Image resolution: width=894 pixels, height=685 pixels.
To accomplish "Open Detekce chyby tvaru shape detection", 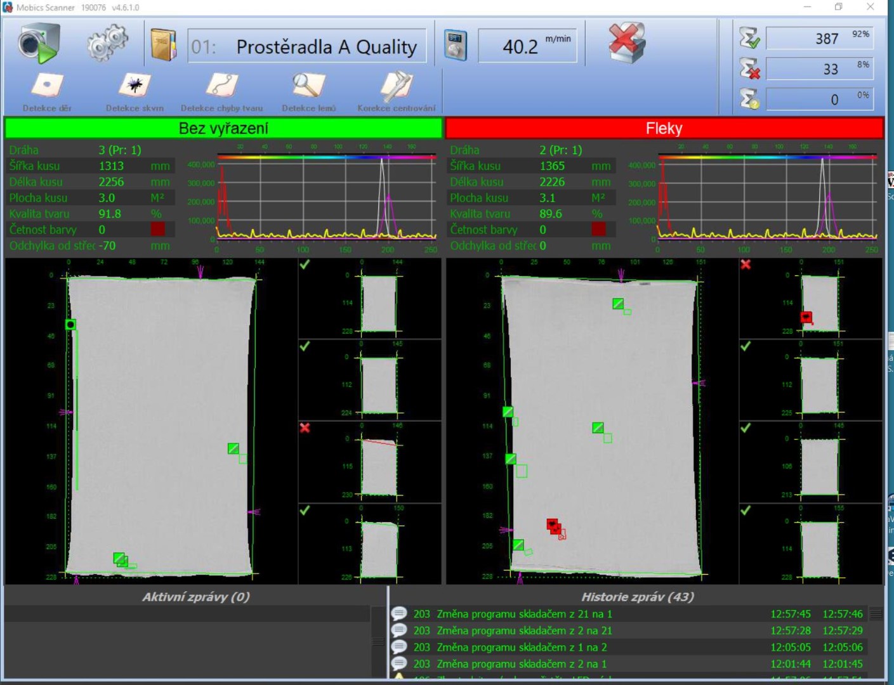I will pyautogui.click(x=221, y=93).
